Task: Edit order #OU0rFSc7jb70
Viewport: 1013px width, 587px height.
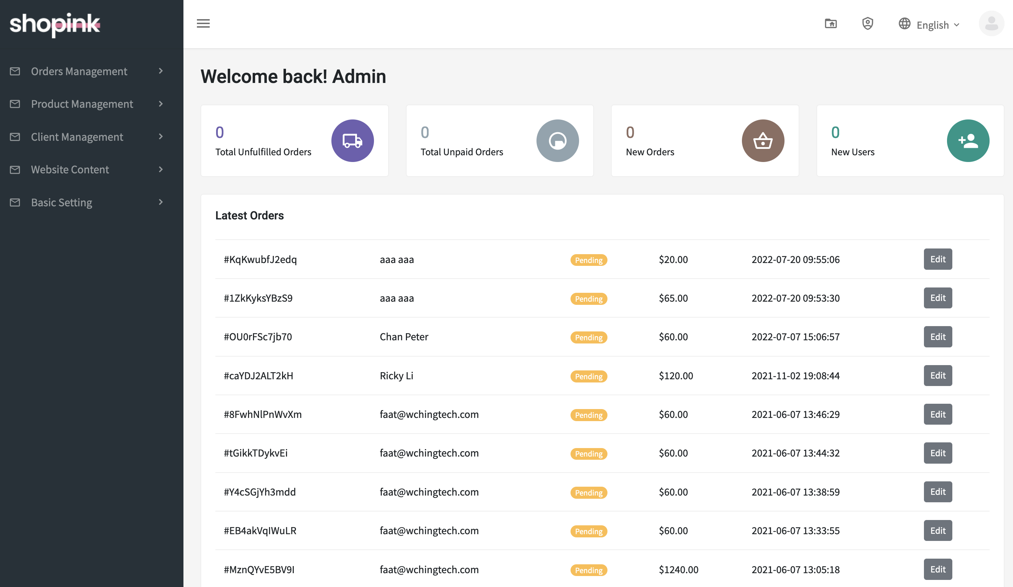Action: click(x=937, y=337)
